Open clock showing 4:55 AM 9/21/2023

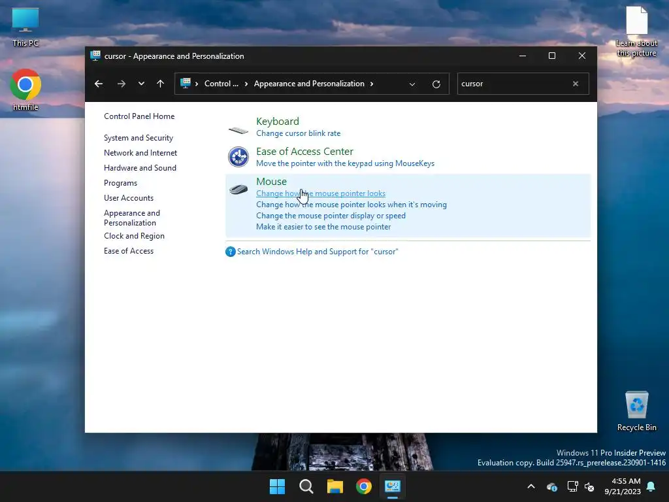click(623, 486)
